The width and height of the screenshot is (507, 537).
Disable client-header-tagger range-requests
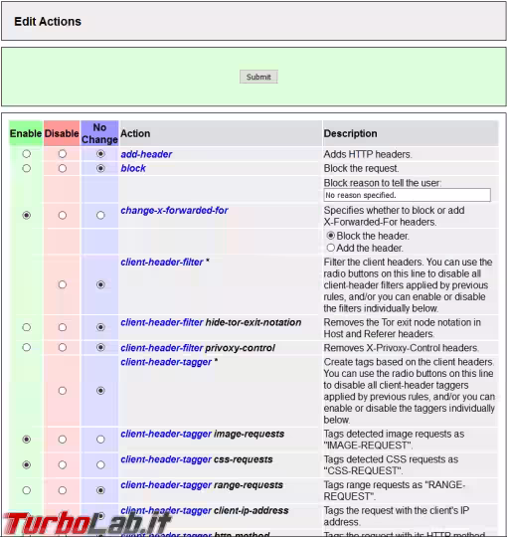pyautogui.click(x=63, y=490)
